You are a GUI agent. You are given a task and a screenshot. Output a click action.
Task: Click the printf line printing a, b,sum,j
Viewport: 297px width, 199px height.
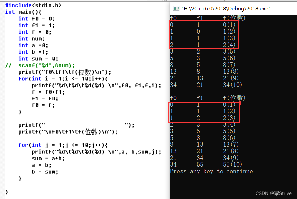[96, 152]
